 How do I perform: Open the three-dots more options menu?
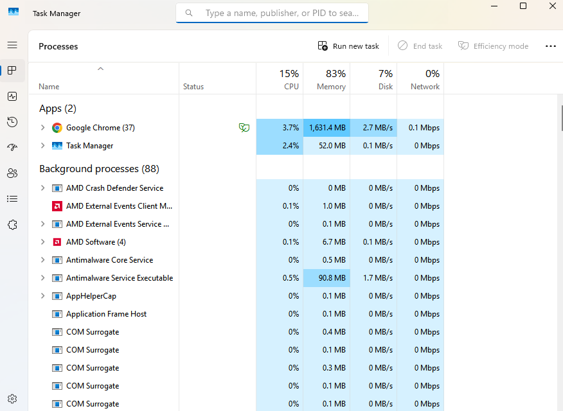point(550,46)
